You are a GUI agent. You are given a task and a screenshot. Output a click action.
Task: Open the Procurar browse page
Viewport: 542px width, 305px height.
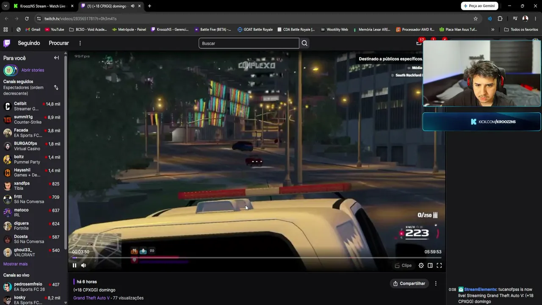click(59, 43)
